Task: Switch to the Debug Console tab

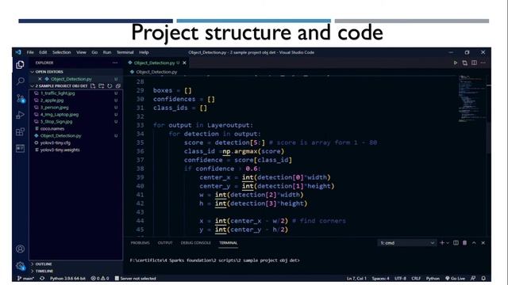Action: coord(196,243)
